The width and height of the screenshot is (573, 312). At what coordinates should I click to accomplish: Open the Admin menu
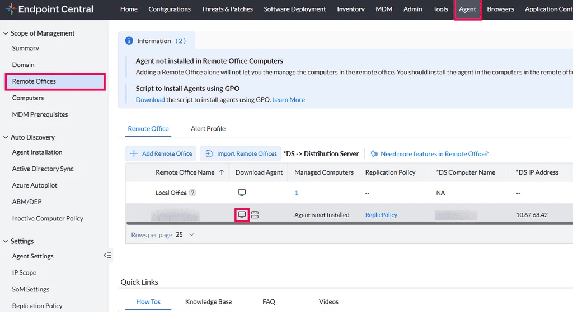pyautogui.click(x=412, y=9)
